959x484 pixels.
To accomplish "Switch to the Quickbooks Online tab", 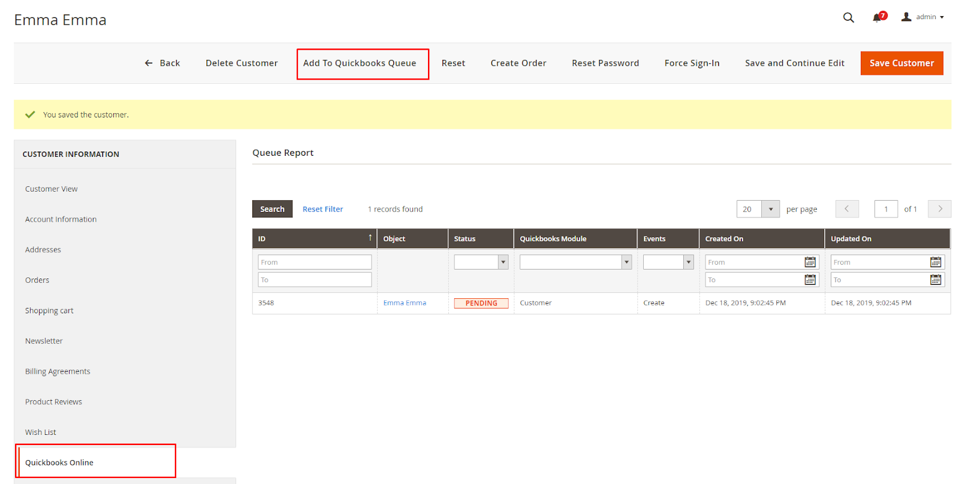I will click(59, 462).
